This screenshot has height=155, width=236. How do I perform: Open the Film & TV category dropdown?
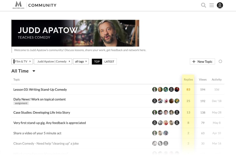(x=22, y=61)
